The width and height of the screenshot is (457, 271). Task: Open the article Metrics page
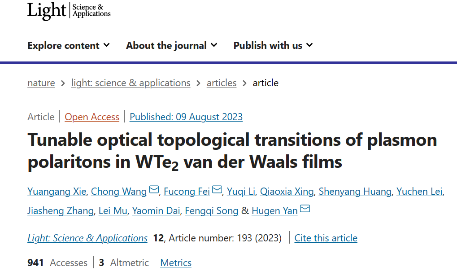176,263
